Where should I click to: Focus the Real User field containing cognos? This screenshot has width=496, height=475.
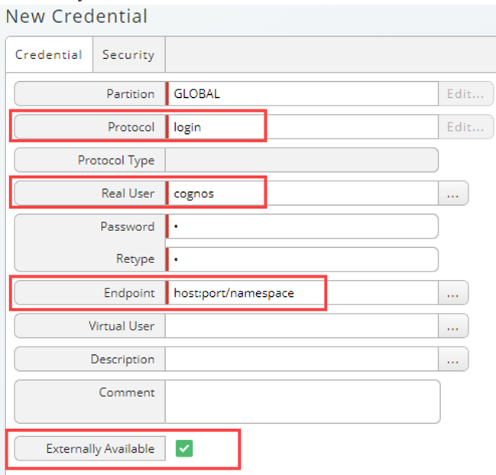point(302,194)
